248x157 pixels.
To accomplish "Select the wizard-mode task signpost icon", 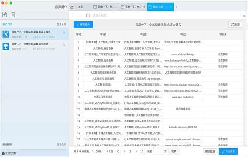I will pos(6,46).
